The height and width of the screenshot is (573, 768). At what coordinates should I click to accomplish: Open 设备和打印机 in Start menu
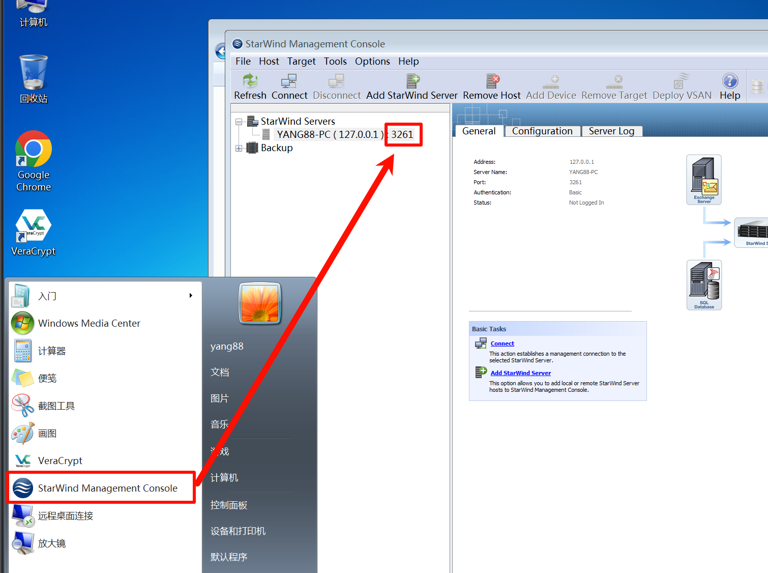click(238, 531)
